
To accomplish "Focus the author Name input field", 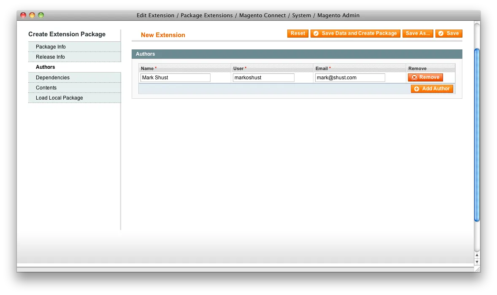I will pyautogui.click(x=175, y=78).
